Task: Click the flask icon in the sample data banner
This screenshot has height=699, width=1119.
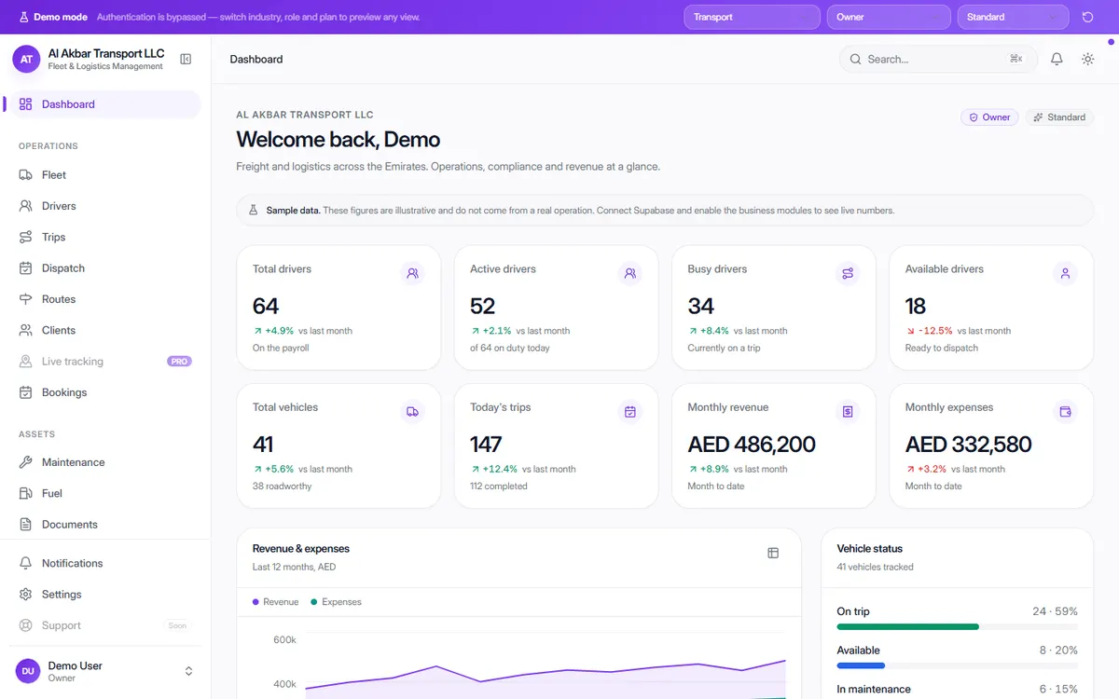Action: click(x=253, y=211)
